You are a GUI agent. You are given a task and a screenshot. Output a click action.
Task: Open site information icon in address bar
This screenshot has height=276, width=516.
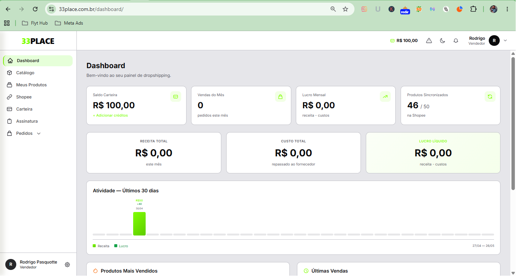(52, 9)
